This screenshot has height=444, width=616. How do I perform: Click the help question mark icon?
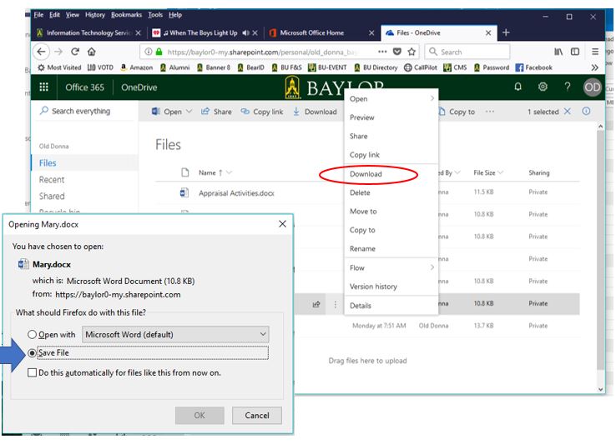(x=568, y=87)
